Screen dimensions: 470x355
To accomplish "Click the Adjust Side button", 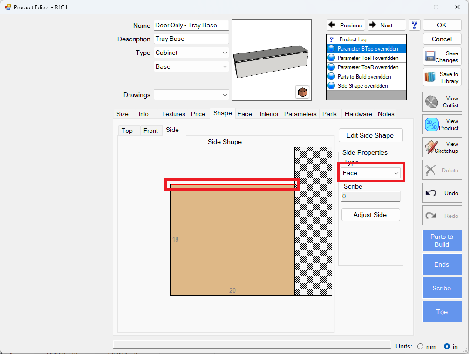I will (x=370, y=215).
